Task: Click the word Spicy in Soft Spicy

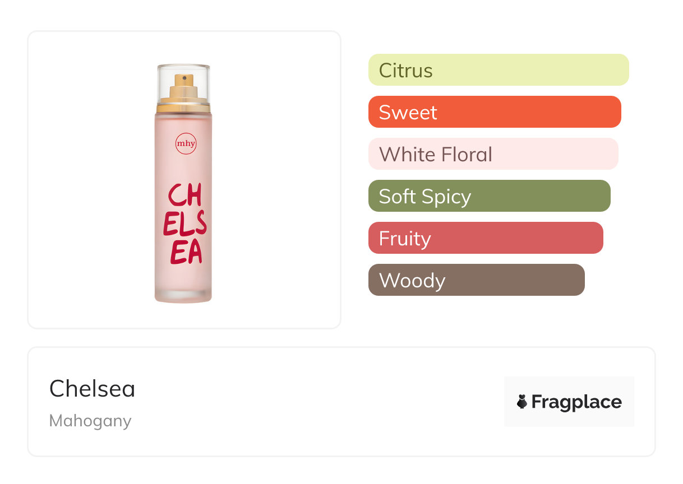Action: pyautogui.click(x=447, y=197)
